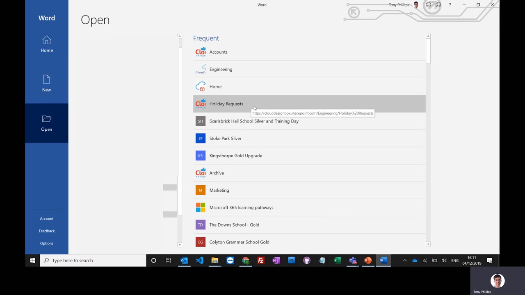The width and height of the screenshot is (525, 295).
Task: Open FileZilla from the taskbar
Action: 260,260
